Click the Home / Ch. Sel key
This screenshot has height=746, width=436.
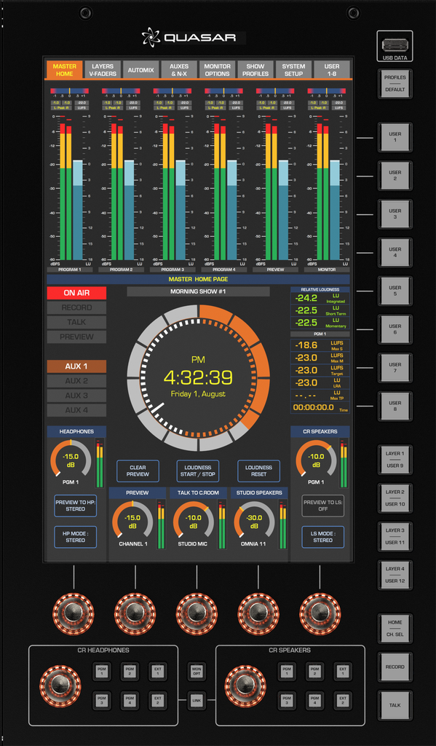coord(395,629)
